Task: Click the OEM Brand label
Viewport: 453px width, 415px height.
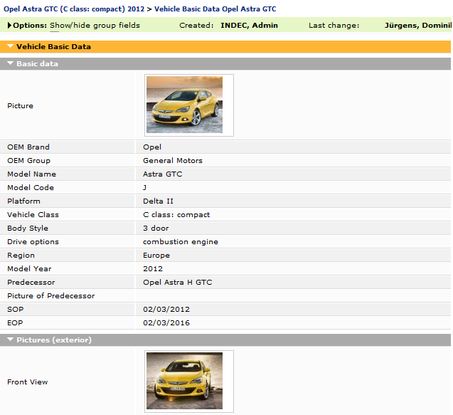Action: (28, 147)
